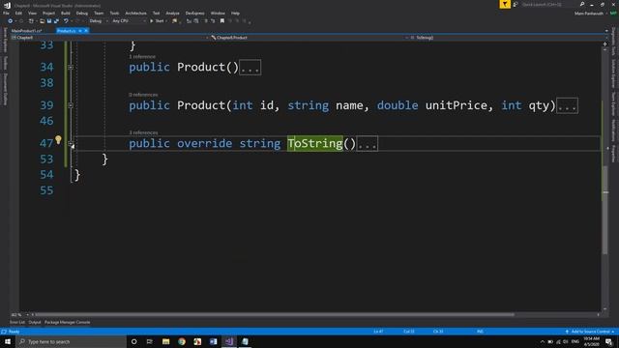Click the highlighted ToString method name
Image resolution: width=619 pixels, height=348 pixels.
pos(315,144)
